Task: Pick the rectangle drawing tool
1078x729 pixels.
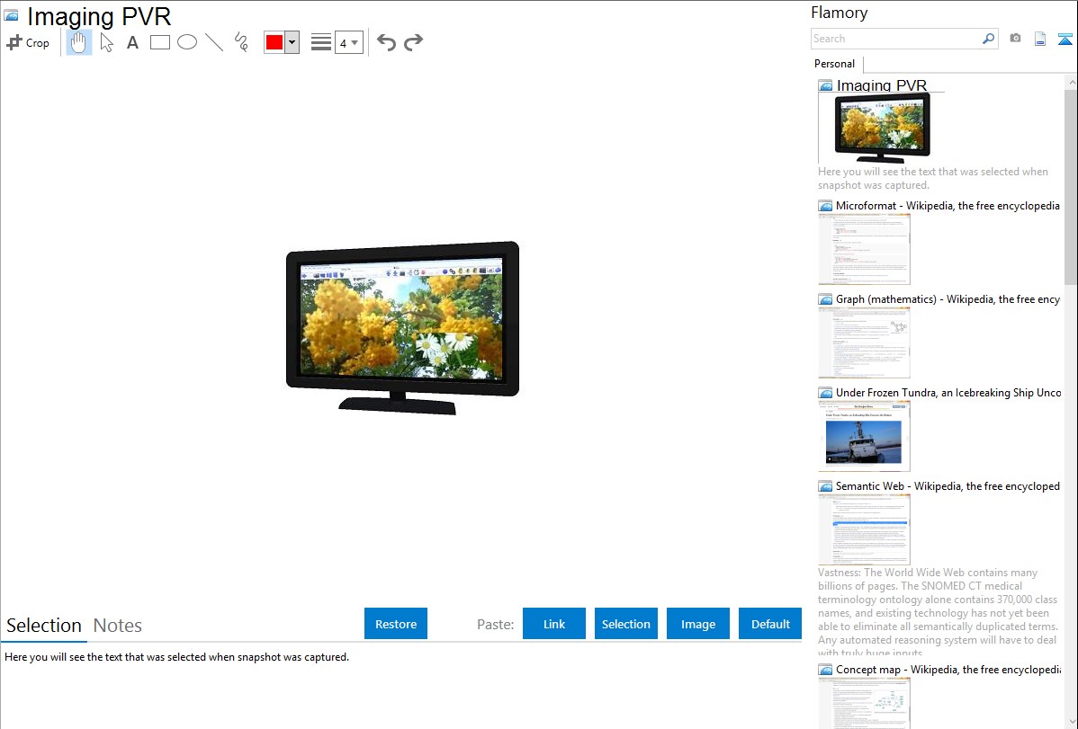Action: (159, 42)
